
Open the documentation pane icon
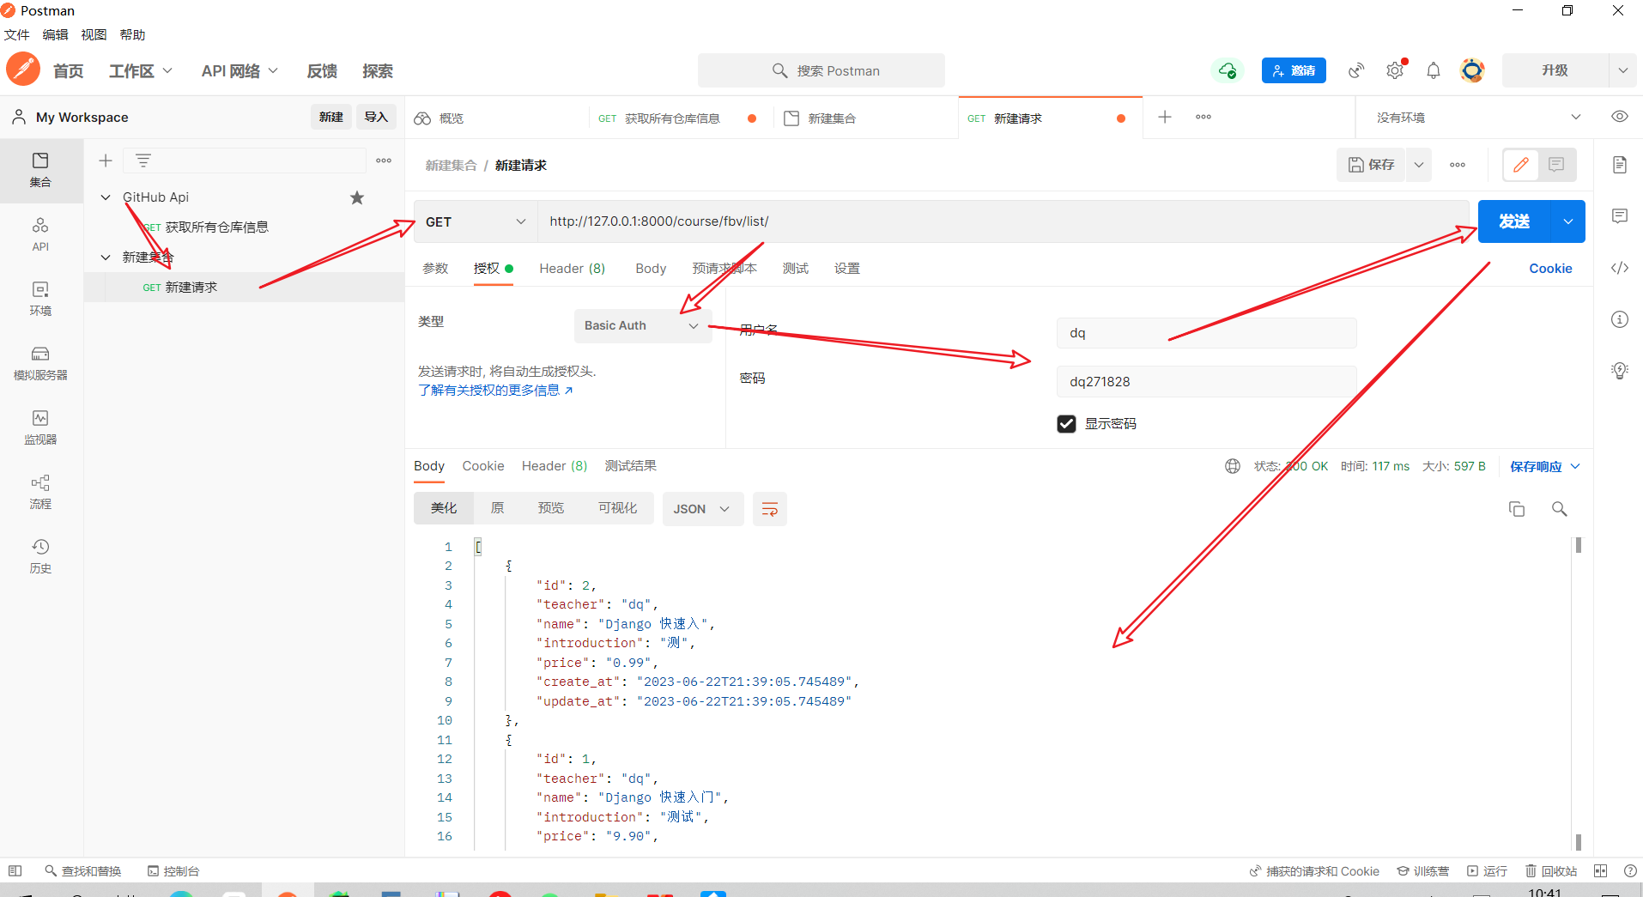pos(1620,165)
